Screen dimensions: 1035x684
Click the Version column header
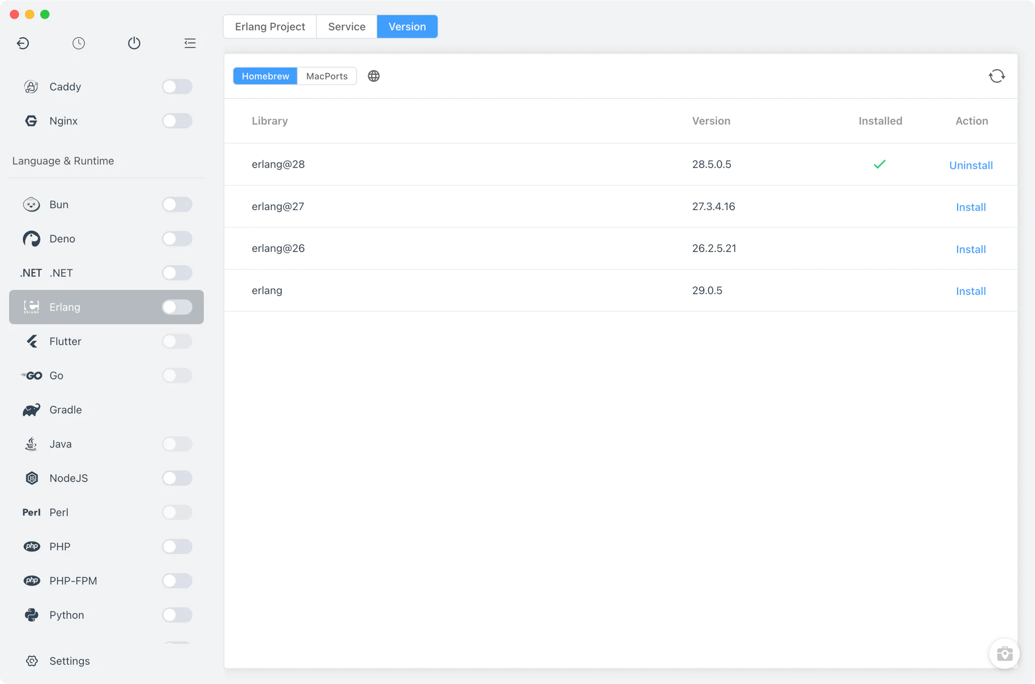[711, 121]
